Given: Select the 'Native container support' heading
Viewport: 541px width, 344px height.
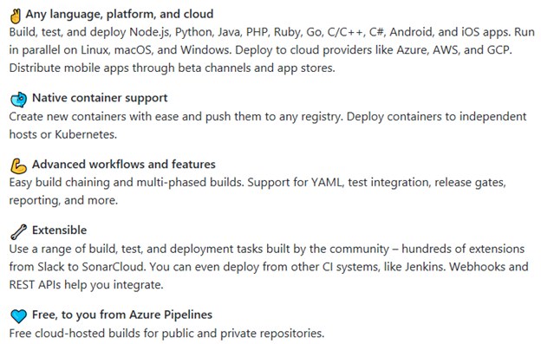Looking at the screenshot, I should click(100, 98).
